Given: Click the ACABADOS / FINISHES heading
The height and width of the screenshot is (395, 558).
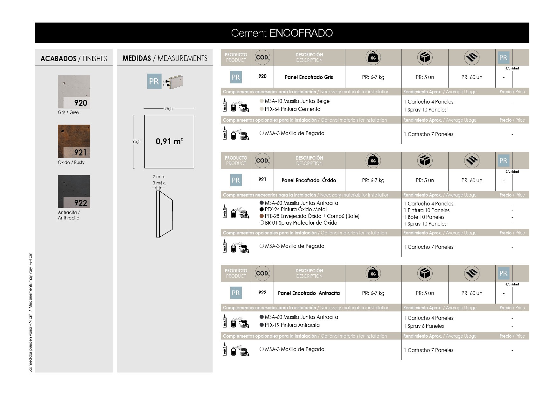Looking at the screenshot, I should [x=74, y=59].
